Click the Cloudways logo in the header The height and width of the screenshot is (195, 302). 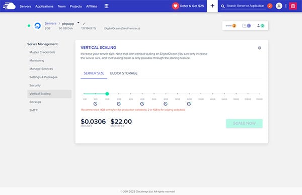point(9,6)
